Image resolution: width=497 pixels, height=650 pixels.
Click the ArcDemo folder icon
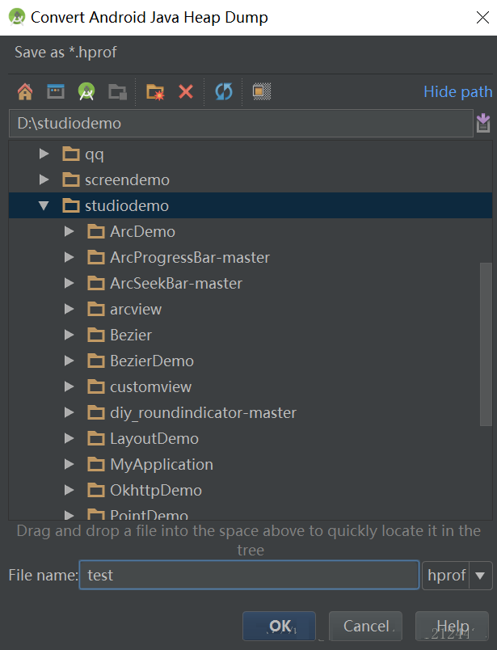(x=95, y=231)
